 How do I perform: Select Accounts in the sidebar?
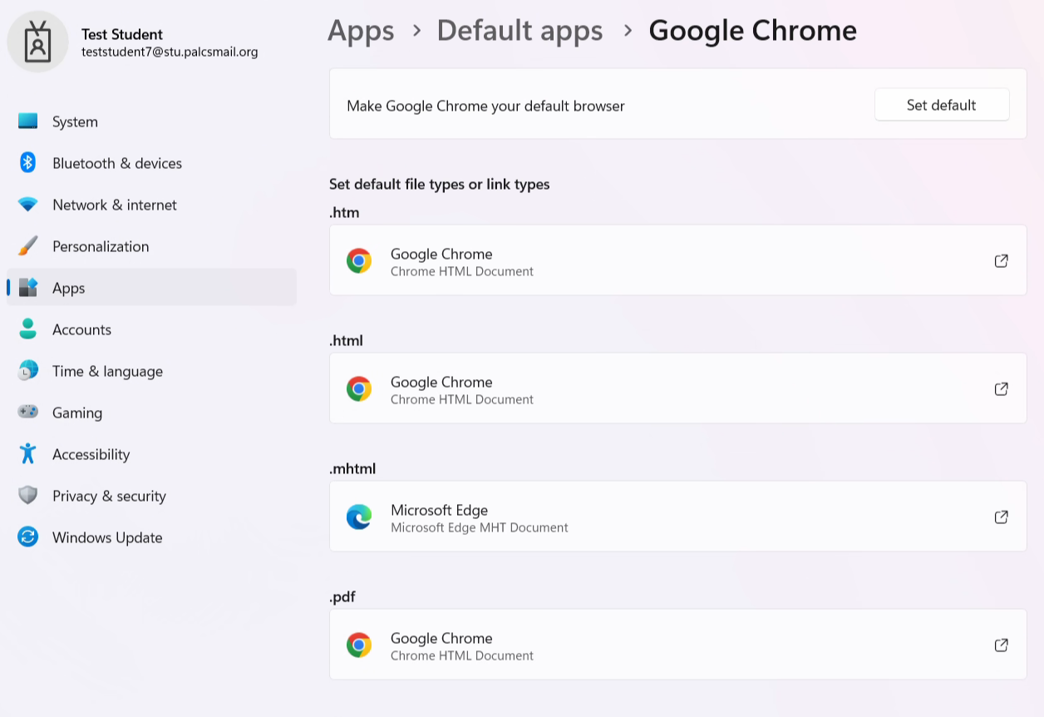pyautogui.click(x=151, y=329)
